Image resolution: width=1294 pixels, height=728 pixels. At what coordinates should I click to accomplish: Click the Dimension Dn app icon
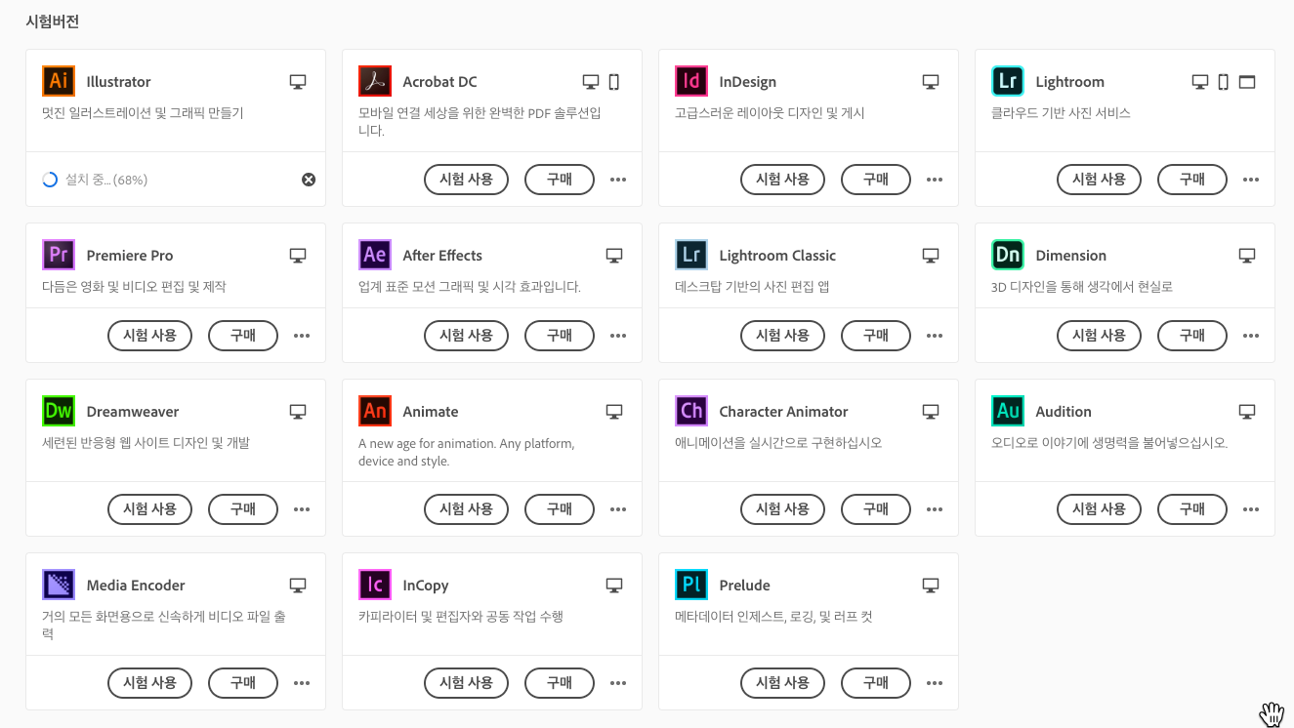click(x=1008, y=255)
